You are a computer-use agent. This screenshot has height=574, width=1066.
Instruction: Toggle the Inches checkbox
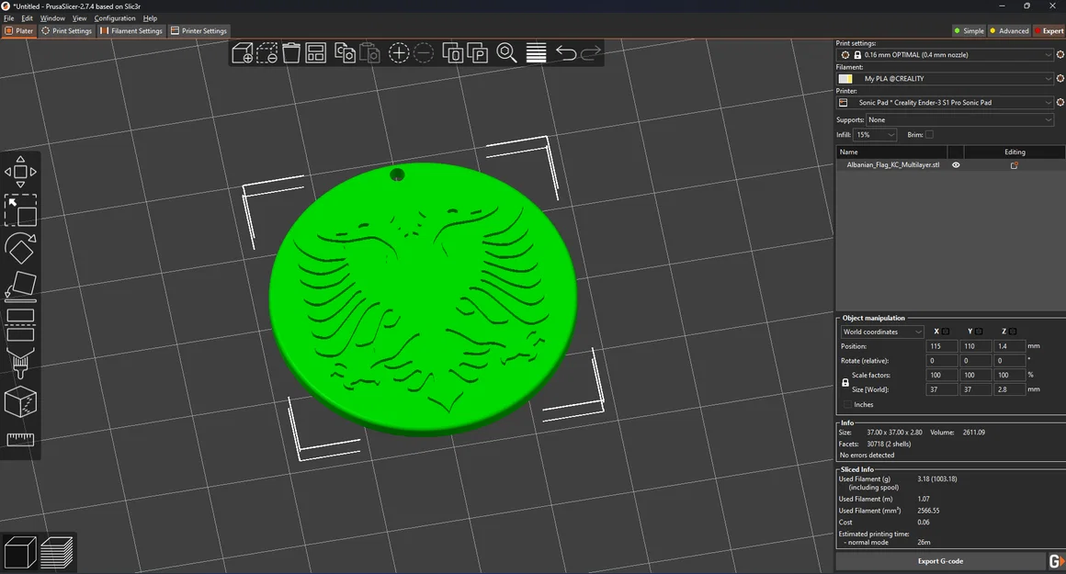pyautogui.click(x=847, y=404)
